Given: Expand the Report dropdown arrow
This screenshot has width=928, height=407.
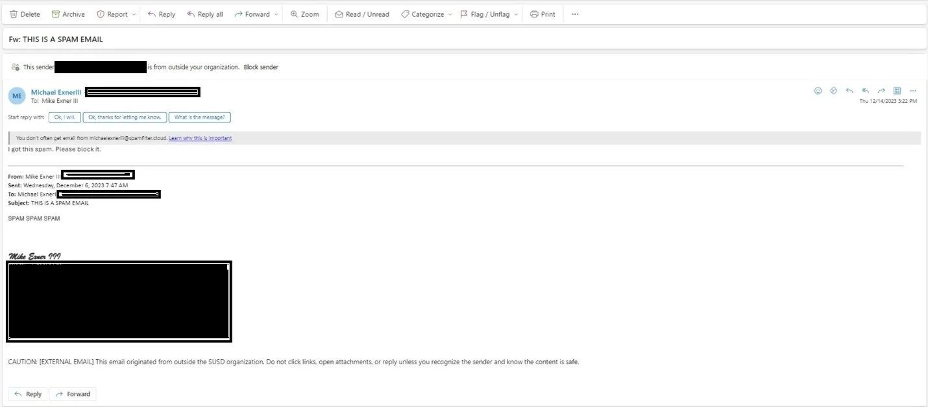Looking at the screenshot, I should click(134, 14).
